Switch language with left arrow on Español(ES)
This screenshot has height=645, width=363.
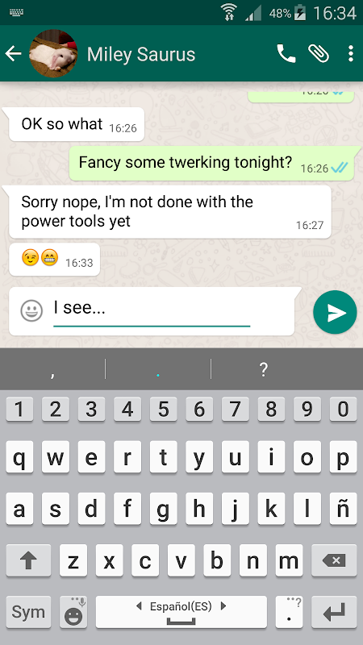[139, 606]
